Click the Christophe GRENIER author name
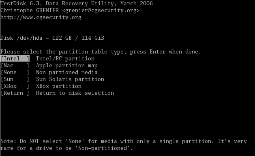The height and width of the screenshot is (156, 255). click(30, 11)
